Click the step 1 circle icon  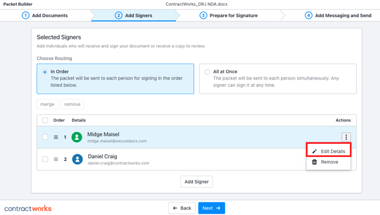[x=26, y=15]
